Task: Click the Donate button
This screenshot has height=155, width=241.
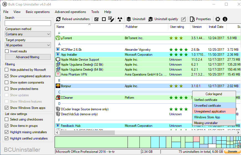Action: (232, 151)
